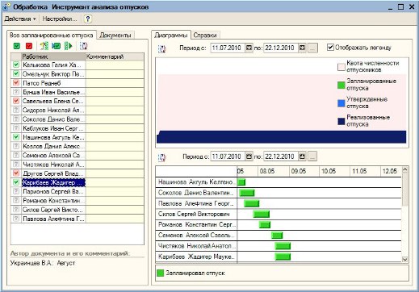Screen dimensions: 419x292
Task: Click the green approve-all checkmark icon
Action: coord(17,46)
